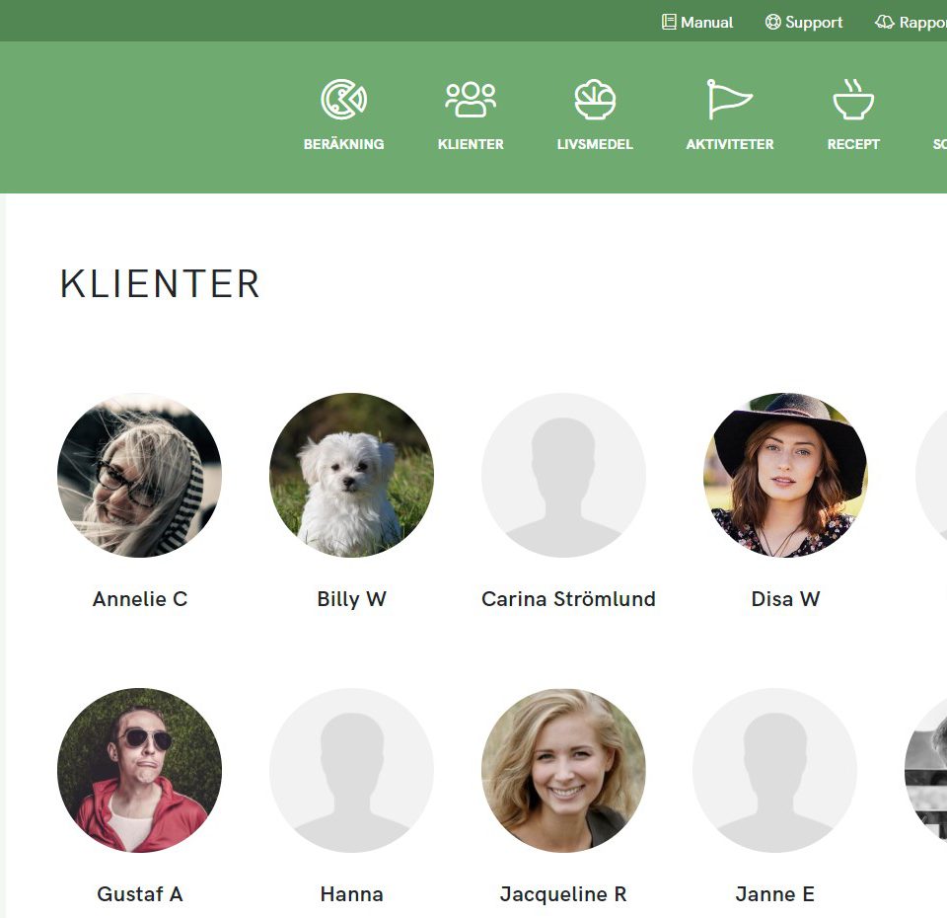This screenshot has width=947, height=918.
Task: Click the Hanna client name
Action: pyautogui.click(x=351, y=894)
